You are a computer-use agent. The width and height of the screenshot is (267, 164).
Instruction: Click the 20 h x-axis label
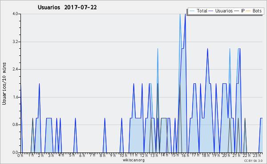click(226, 156)
